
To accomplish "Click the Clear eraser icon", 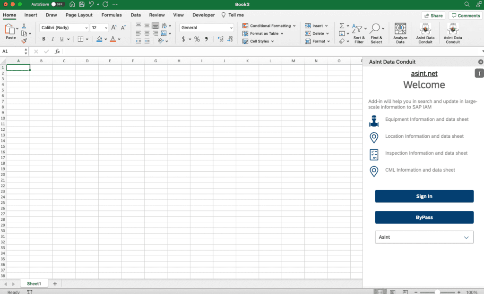I will point(342,41).
